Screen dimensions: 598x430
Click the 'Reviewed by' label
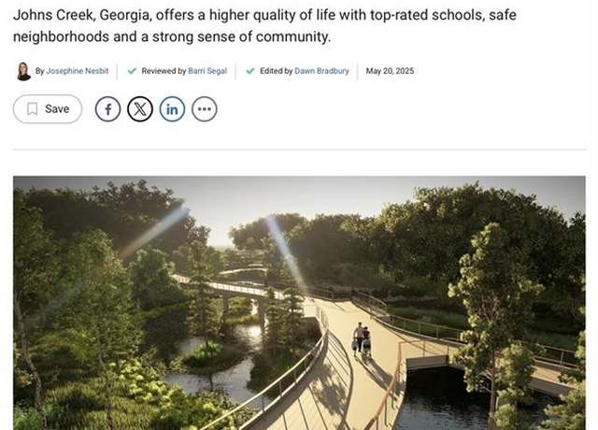[164, 71]
